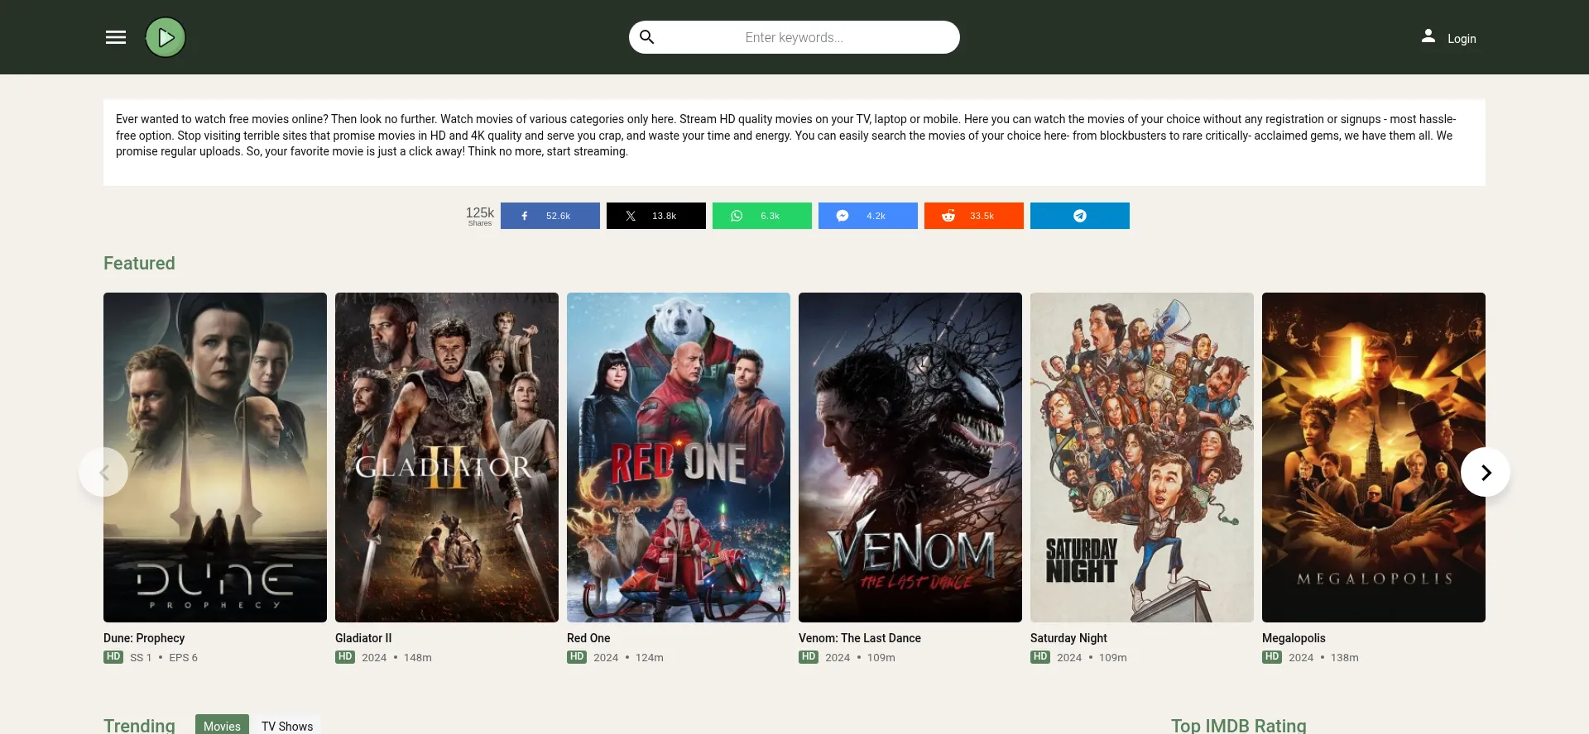The height and width of the screenshot is (734, 1589).
Task: Open the Gladiator II poster
Action: tap(447, 457)
